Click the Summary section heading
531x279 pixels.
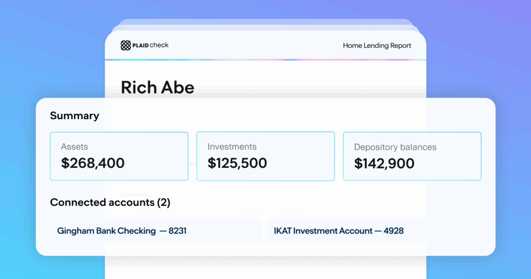[74, 116]
